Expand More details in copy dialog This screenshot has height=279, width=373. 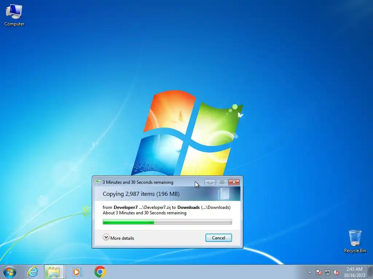coord(118,238)
